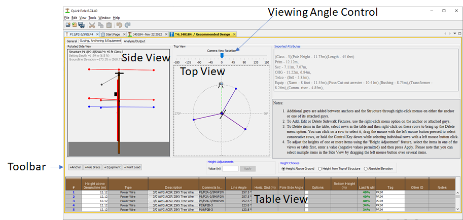Select the black transformer box in Side View
The height and width of the screenshot is (220, 463).
pyautogui.click(x=116, y=94)
